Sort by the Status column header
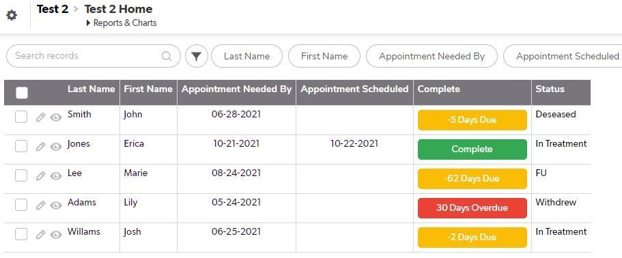The image size is (622, 258). click(x=550, y=89)
